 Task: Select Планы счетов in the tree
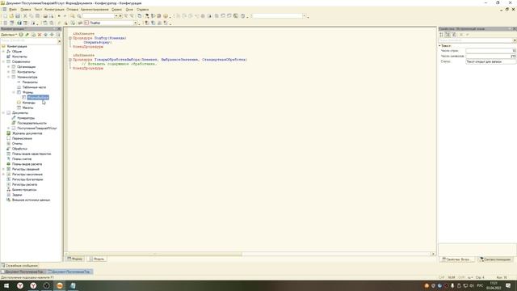coord(22,159)
